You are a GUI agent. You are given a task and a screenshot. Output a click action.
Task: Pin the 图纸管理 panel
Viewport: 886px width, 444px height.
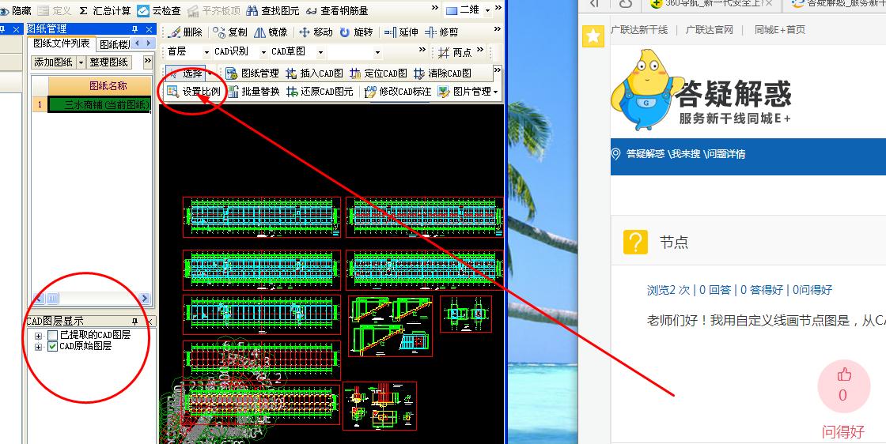pos(134,29)
